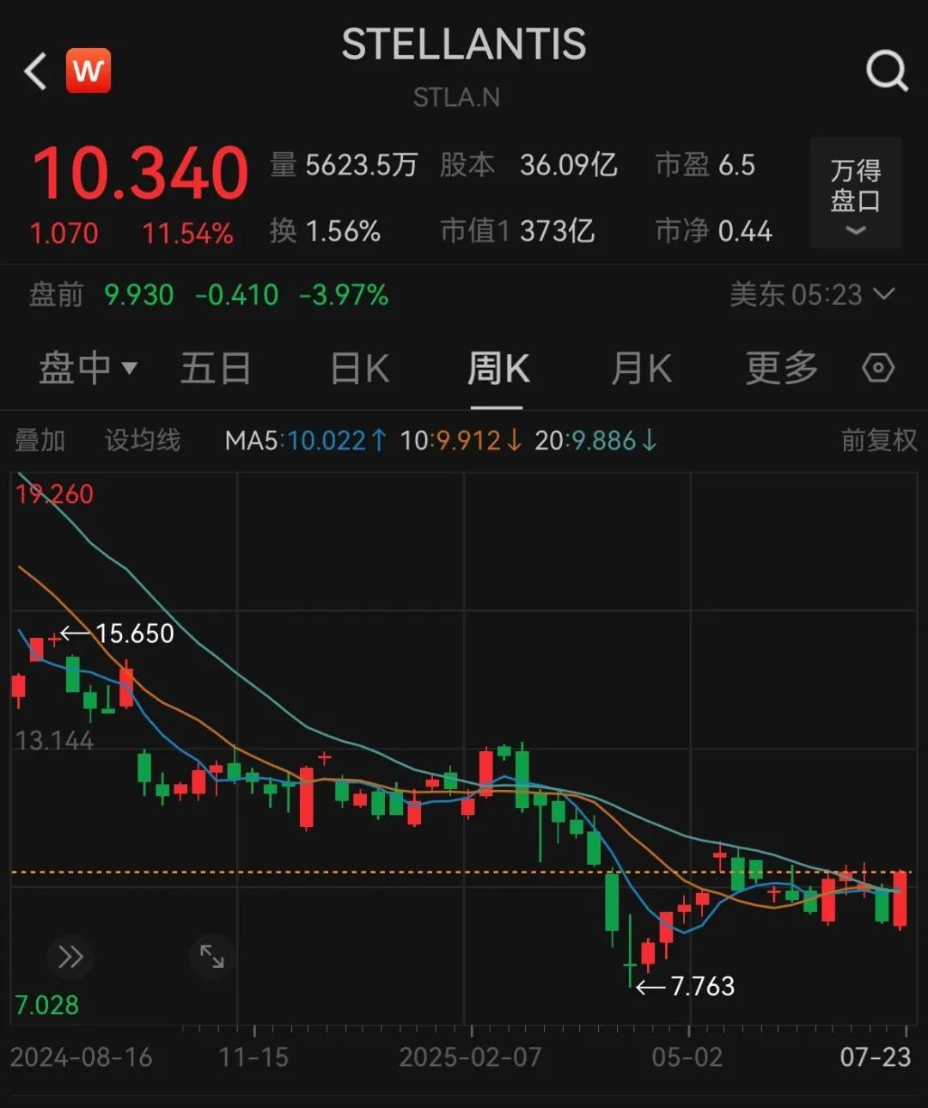The width and height of the screenshot is (928, 1108).
Task: Select the 五日 five-day view
Action: pos(216,367)
